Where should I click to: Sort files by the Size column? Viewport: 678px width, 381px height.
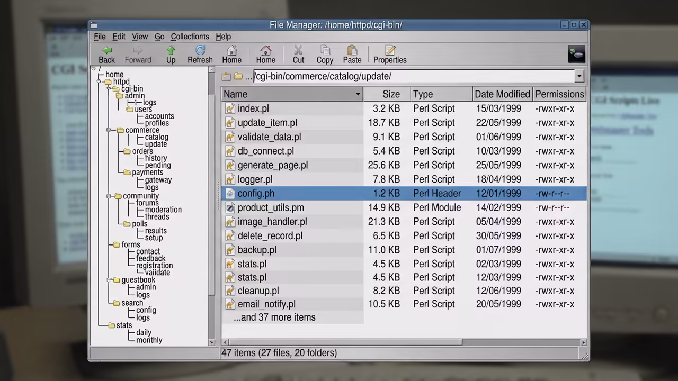[x=387, y=94]
